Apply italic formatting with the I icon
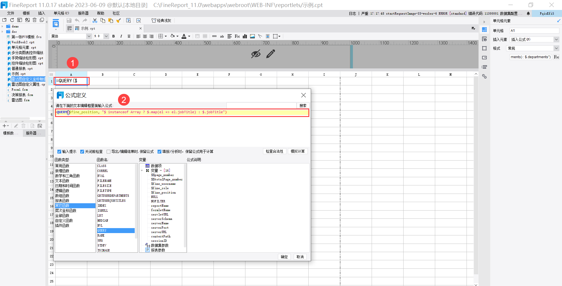Viewport: 562px width, 286px height. (121, 36)
